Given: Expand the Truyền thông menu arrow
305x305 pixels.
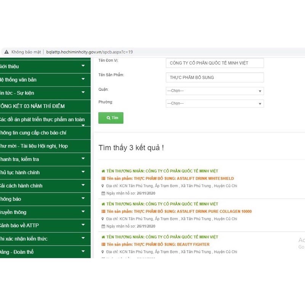Looking at the screenshot, I should (x=83, y=212).
